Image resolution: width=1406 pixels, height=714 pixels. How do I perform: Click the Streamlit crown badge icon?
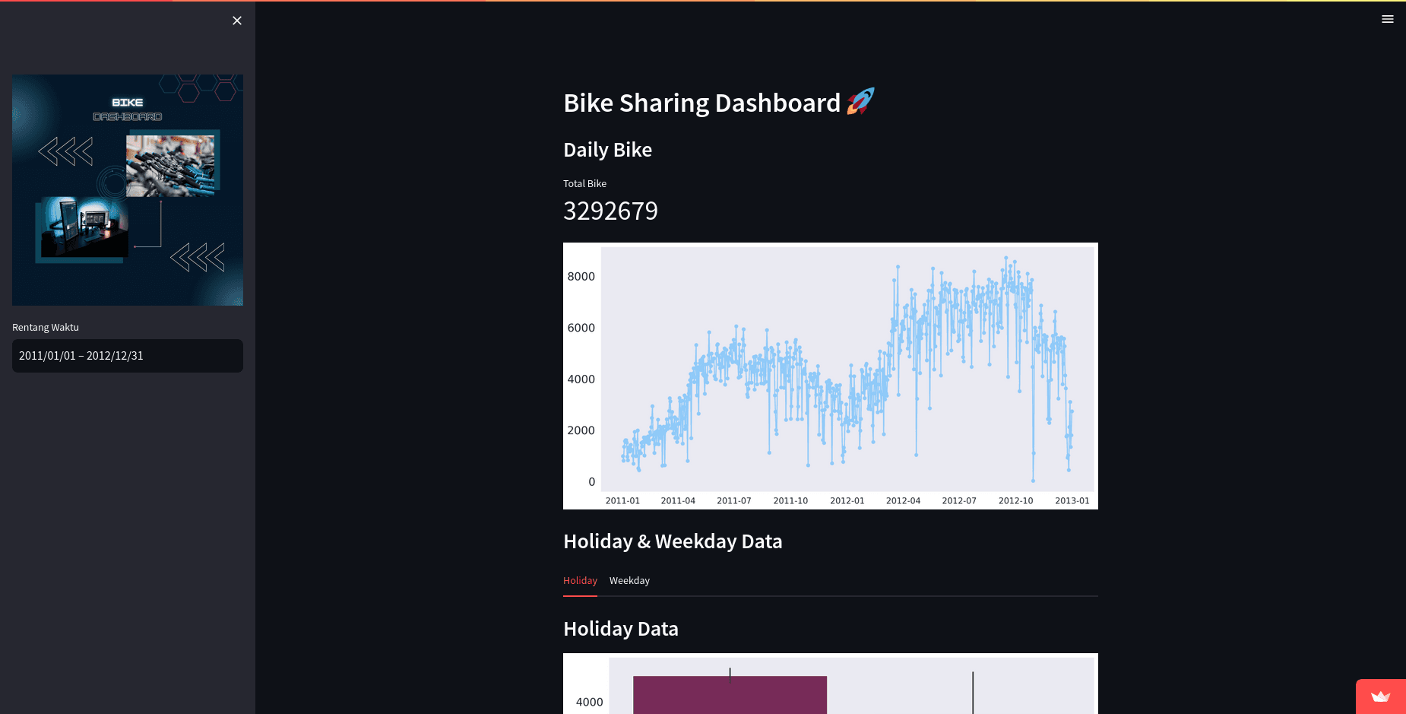[x=1381, y=697]
